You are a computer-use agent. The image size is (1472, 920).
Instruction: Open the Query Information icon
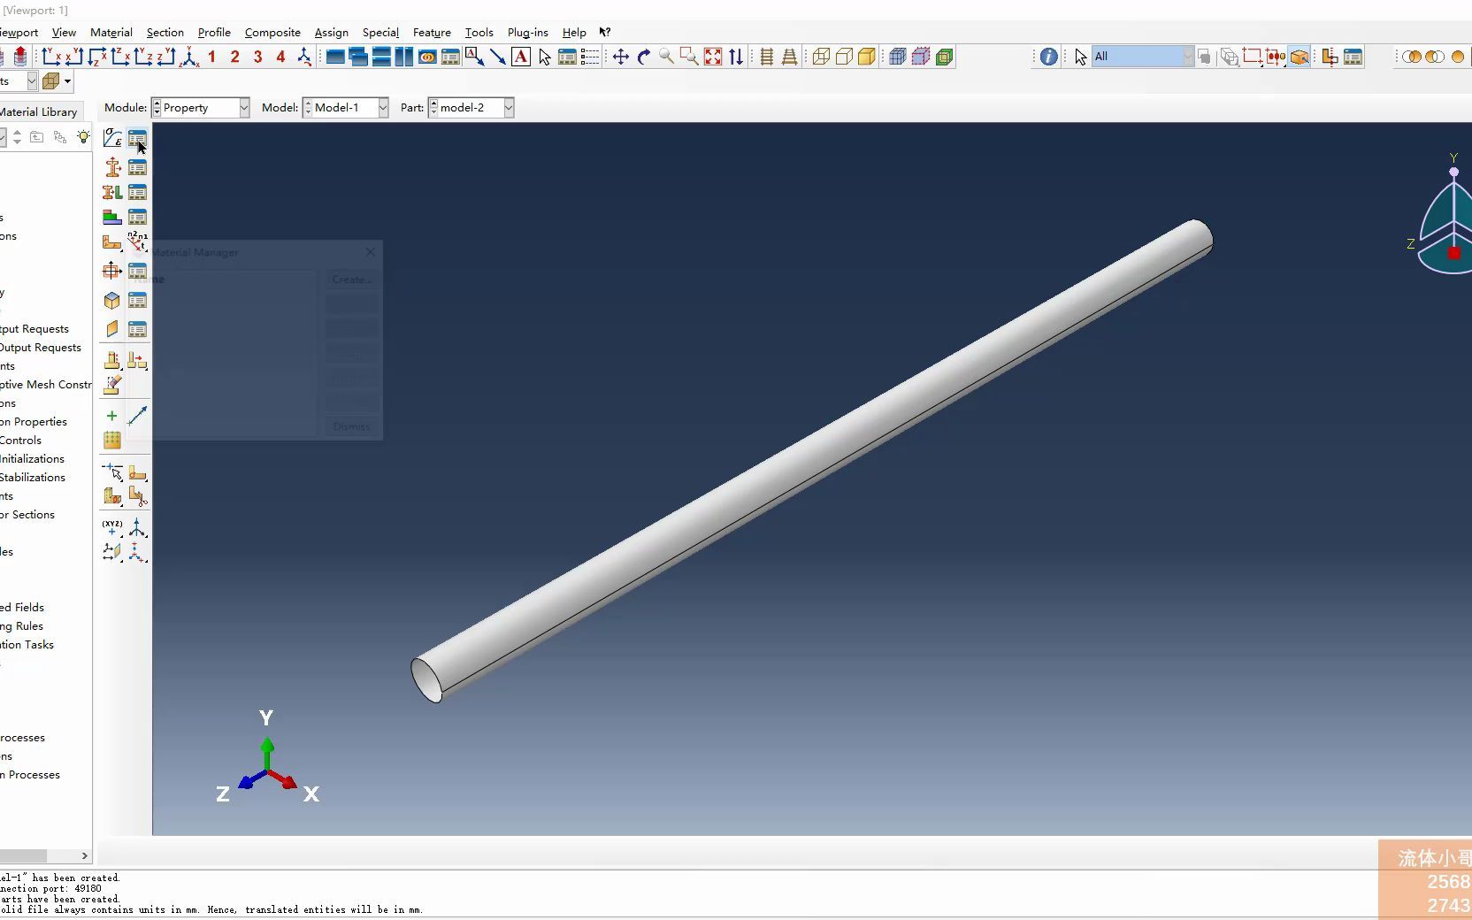(1048, 56)
